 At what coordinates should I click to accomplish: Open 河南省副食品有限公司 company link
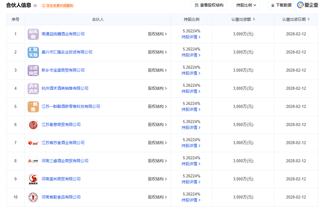(x=61, y=197)
